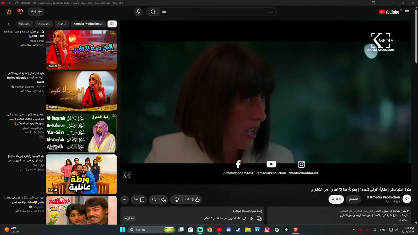Open File Explorer from the taskbar
Screen dimensions: 418x235
click(x=248, y=230)
